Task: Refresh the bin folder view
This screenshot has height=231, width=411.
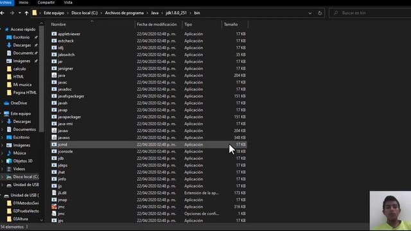Action: tap(320, 13)
